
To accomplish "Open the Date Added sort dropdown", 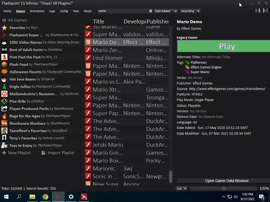I will tap(166, 11).
